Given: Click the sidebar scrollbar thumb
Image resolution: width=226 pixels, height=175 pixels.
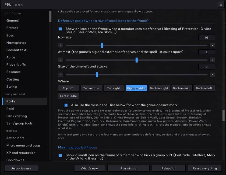Looking at the screenshot, I should [50, 16].
